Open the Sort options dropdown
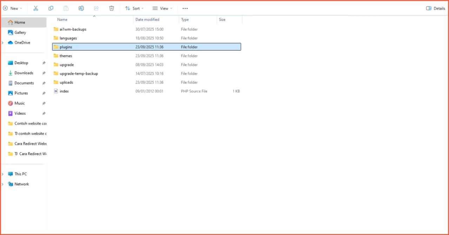This screenshot has height=235, width=449. (x=134, y=8)
